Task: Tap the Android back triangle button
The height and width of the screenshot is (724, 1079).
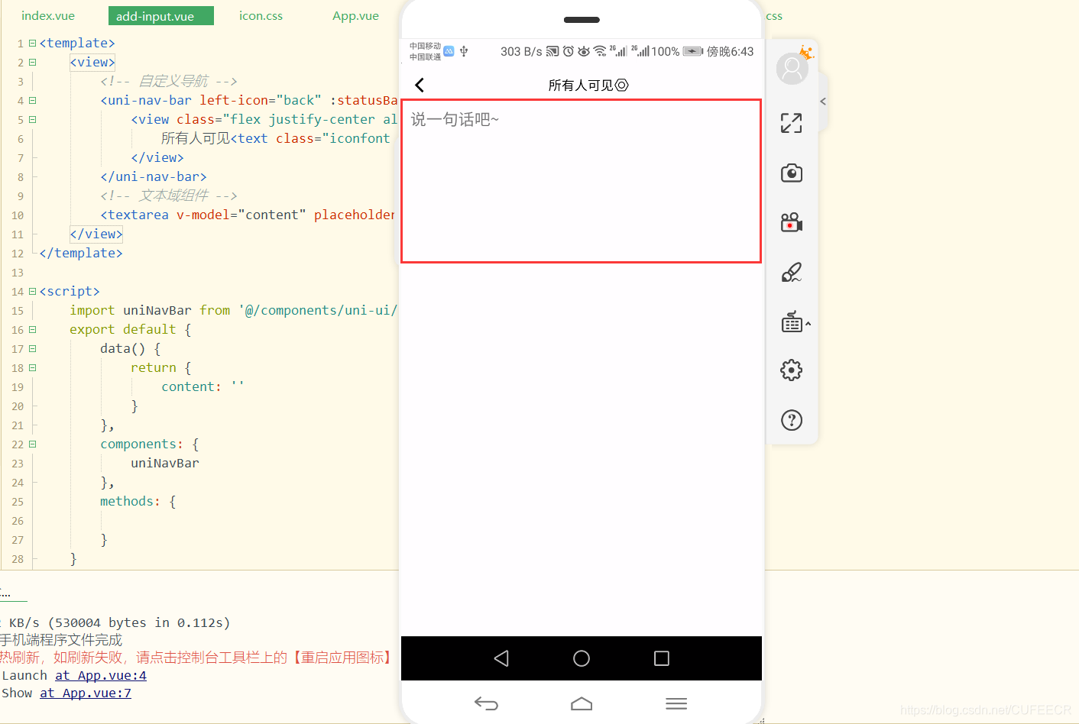Action: [501, 658]
